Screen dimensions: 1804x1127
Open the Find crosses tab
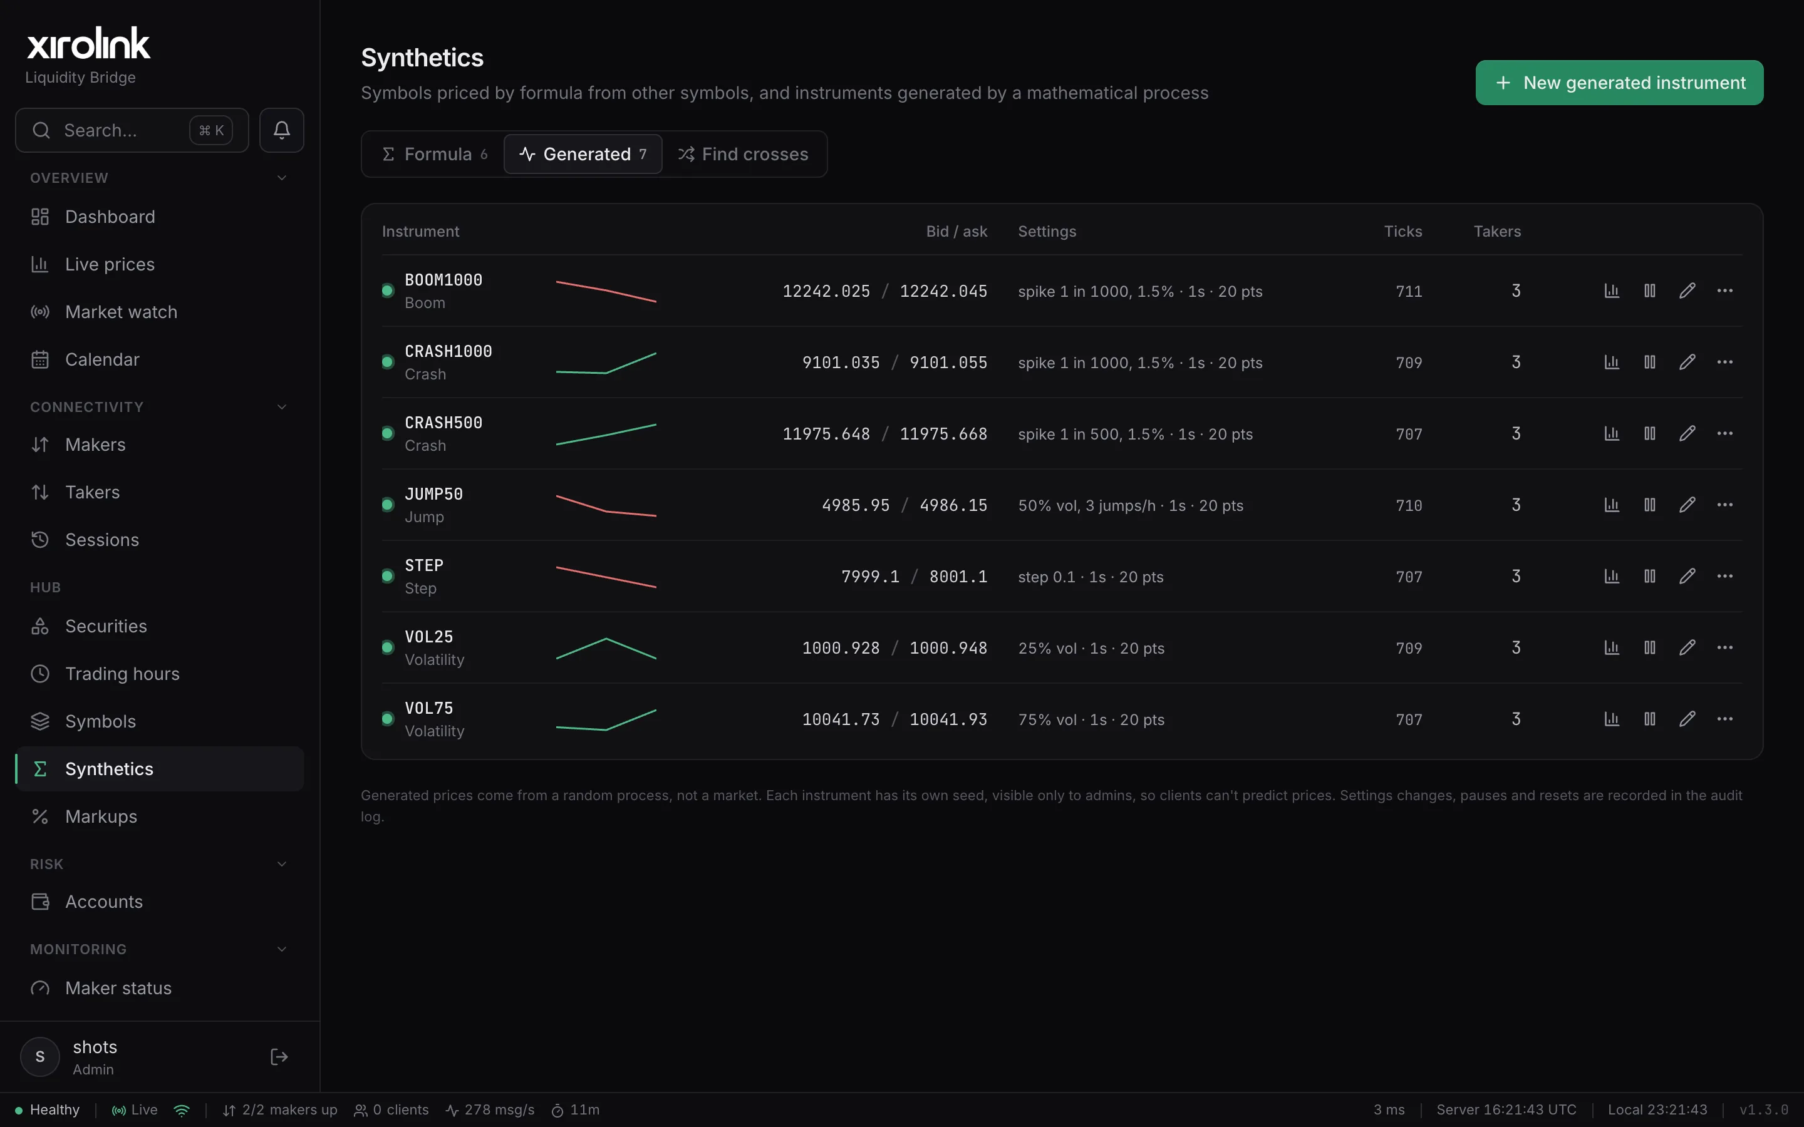pos(744,154)
